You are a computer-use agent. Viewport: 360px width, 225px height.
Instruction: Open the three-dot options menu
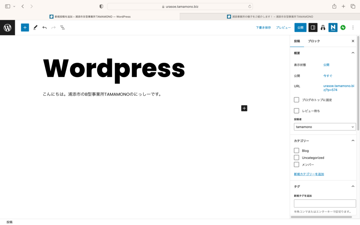[353, 27]
